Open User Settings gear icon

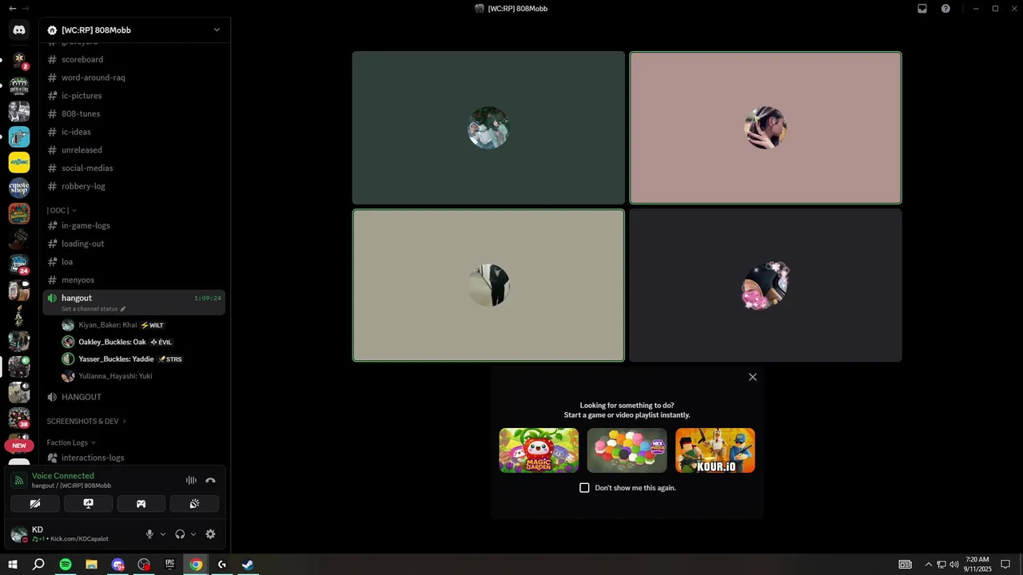pos(210,534)
